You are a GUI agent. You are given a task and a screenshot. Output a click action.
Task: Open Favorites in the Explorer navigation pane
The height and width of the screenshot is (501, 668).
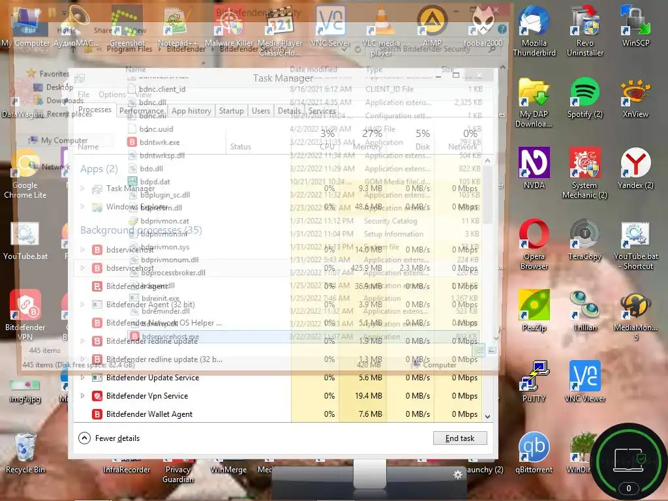(x=53, y=74)
